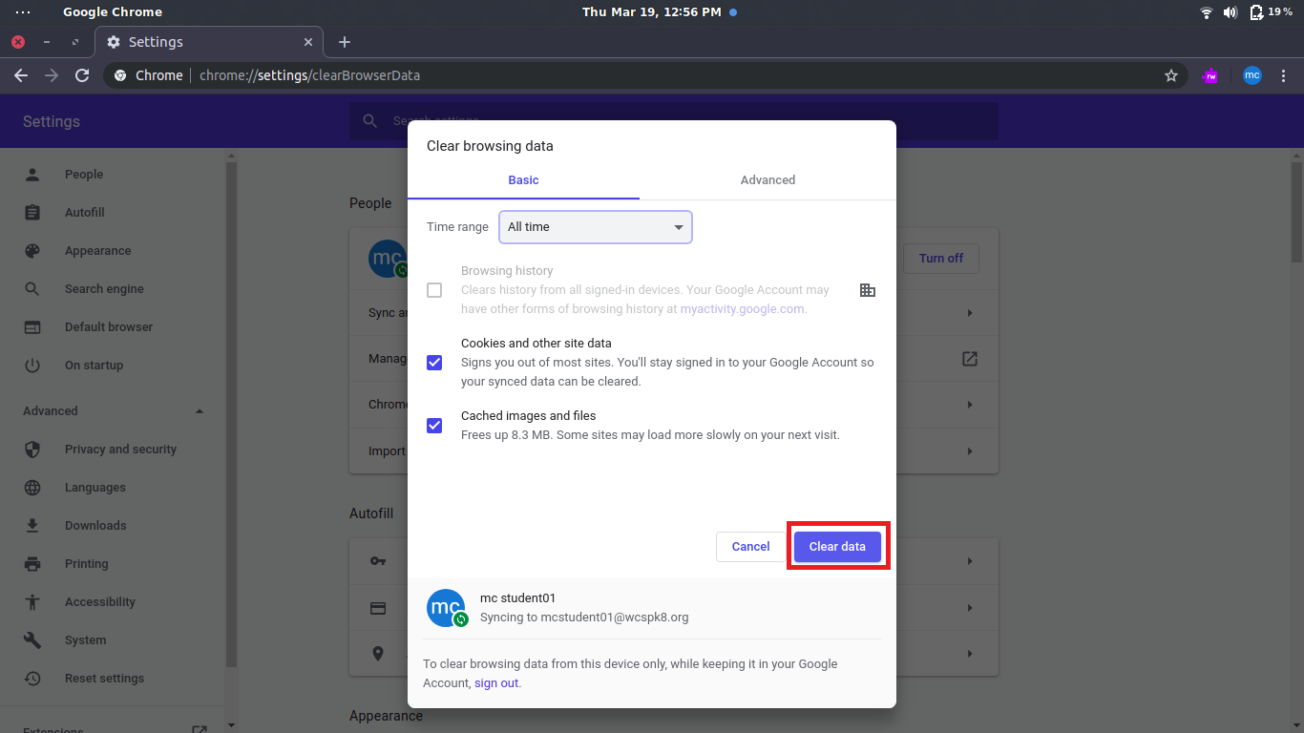This screenshot has height=733, width=1304.
Task: Click the Search settings field
Action: click(674, 121)
